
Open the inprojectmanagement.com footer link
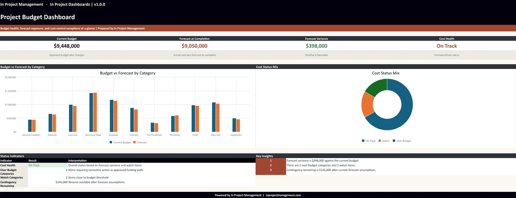coord(283,195)
